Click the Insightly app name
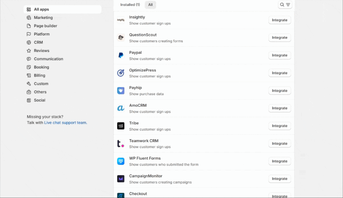 137,17
